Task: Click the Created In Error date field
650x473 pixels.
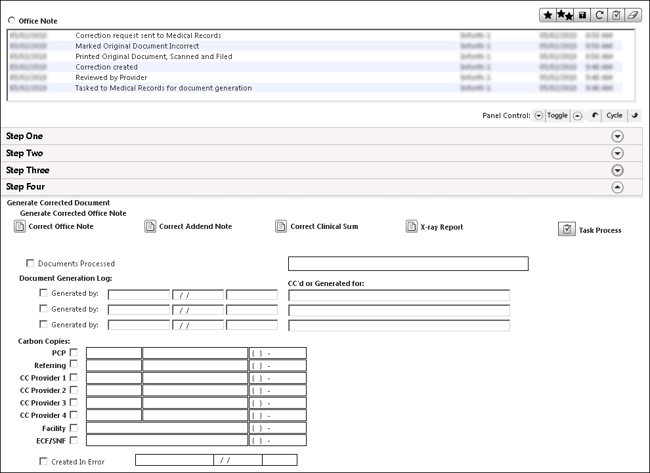Action: 238,460
